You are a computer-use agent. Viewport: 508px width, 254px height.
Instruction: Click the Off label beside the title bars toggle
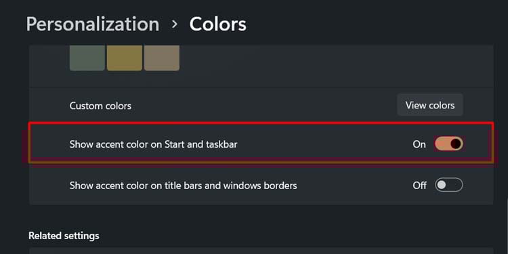419,186
